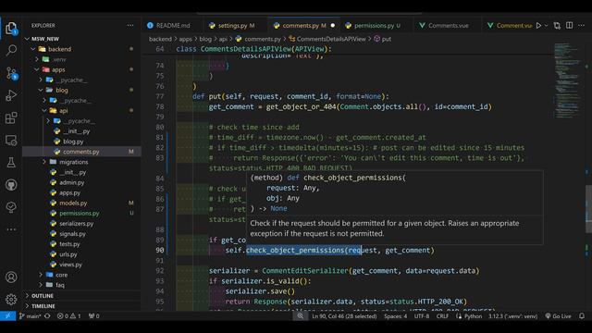This screenshot has height=333, width=592.
Task: Collapse the backend folder
Action: click(x=33, y=49)
